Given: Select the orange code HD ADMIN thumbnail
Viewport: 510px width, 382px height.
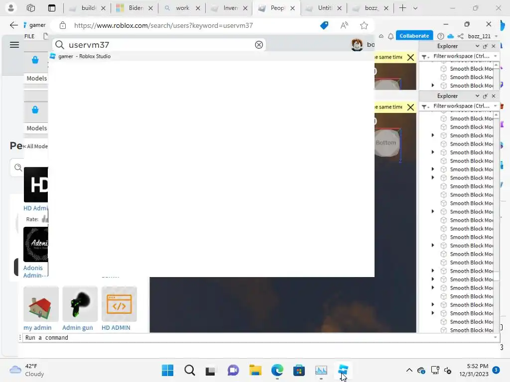Looking at the screenshot, I should 119,304.
